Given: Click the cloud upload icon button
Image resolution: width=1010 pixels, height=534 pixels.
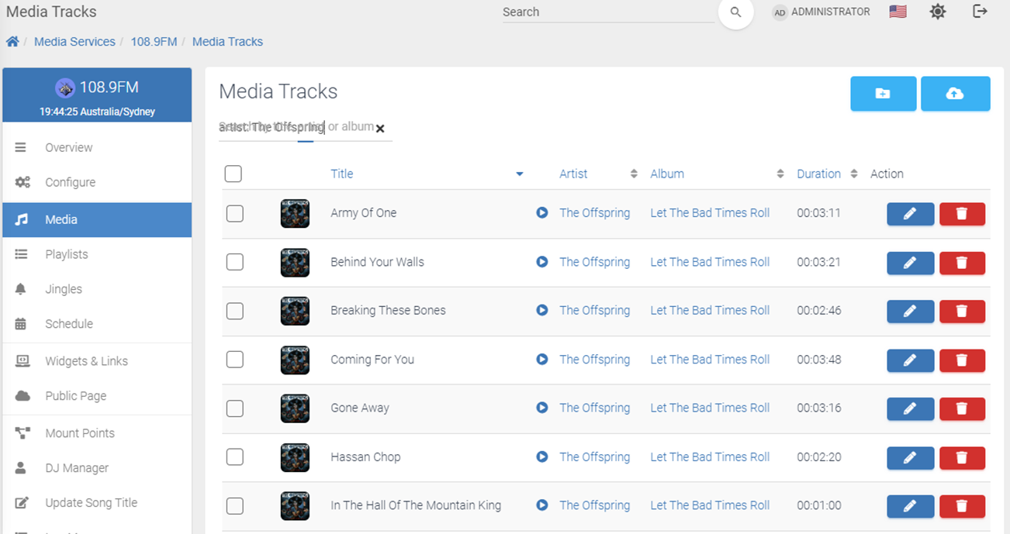Looking at the screenshot, I should tap(955, 94).
